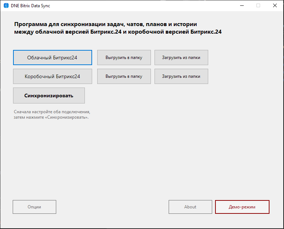Click the hint 'Сначала настройте оба подключения'
The width and height of the screenshot is (284, 229).
pos(52,114)
